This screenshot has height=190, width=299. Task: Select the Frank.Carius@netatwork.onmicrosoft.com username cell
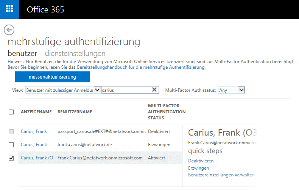(100, 158)
